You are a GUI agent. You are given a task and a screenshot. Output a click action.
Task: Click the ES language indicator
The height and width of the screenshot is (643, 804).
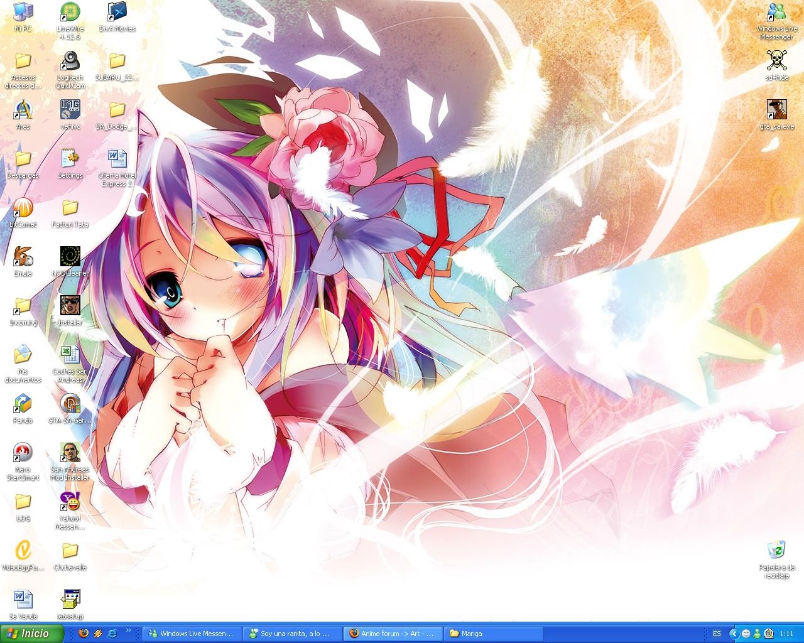click(717, 634)
